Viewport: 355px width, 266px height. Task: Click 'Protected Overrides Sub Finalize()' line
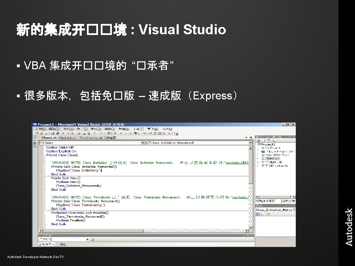pyautogui.click(x=80, y=213)
